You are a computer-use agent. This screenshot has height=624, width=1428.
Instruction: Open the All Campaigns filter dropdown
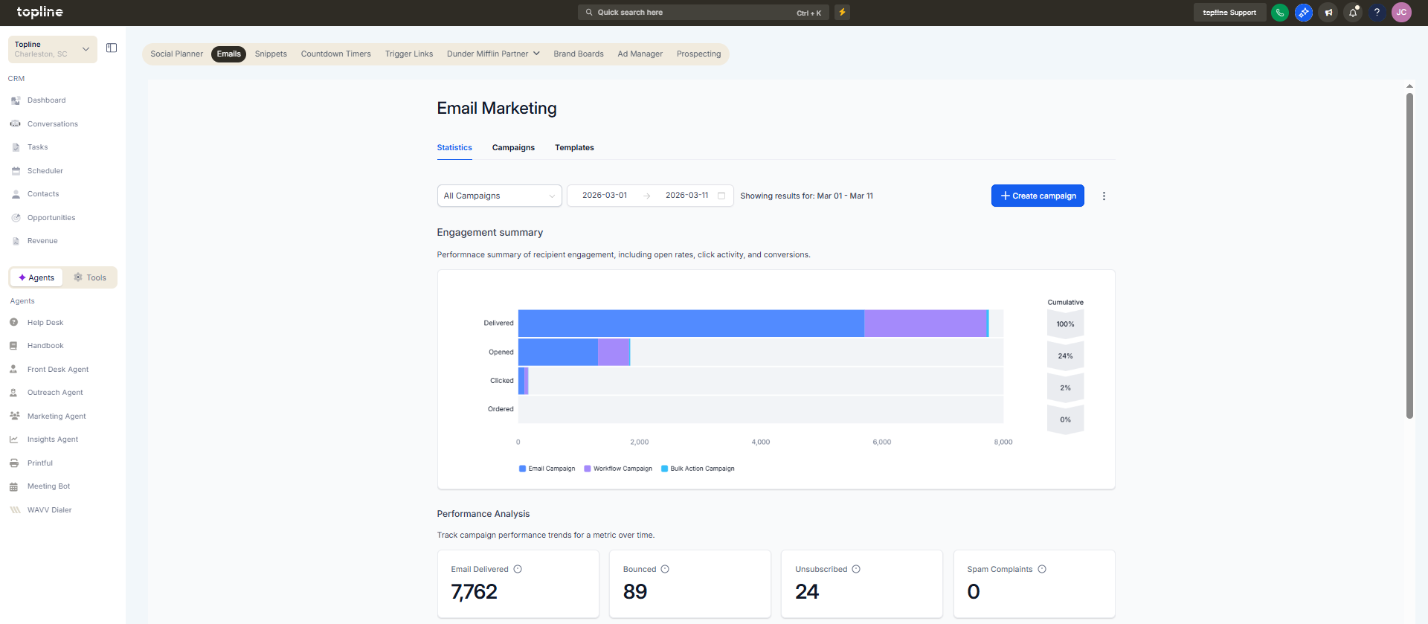(x=499, y=196)
